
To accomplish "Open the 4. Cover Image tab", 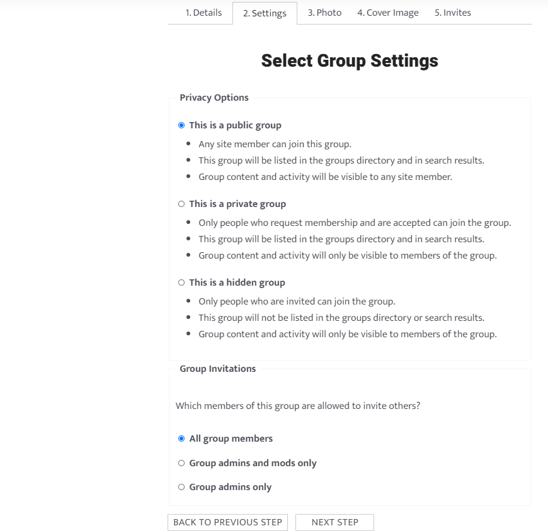I will pyautogui.click(x=388, y=13).
